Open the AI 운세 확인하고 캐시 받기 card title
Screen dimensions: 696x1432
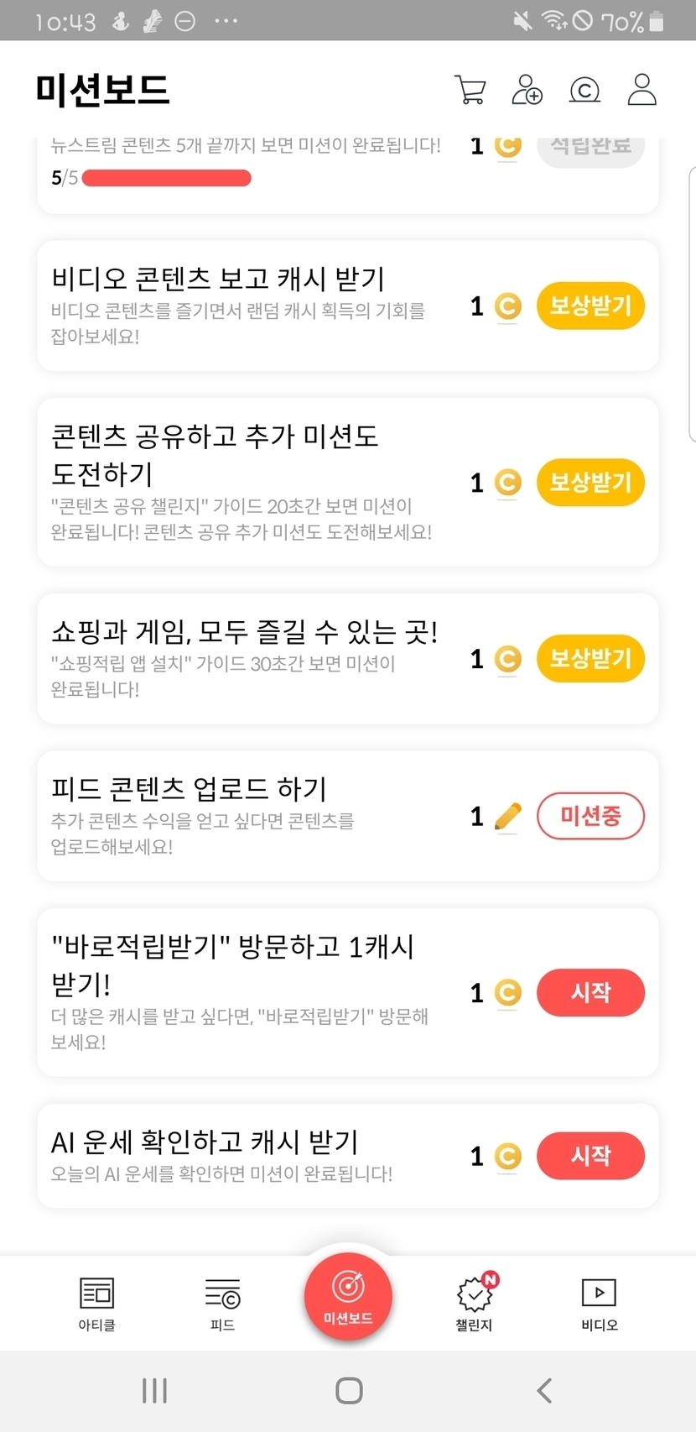[205, 1142]
